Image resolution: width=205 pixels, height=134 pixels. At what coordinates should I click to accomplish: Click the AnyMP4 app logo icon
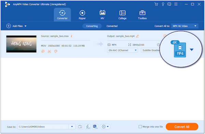pos(7,4)
